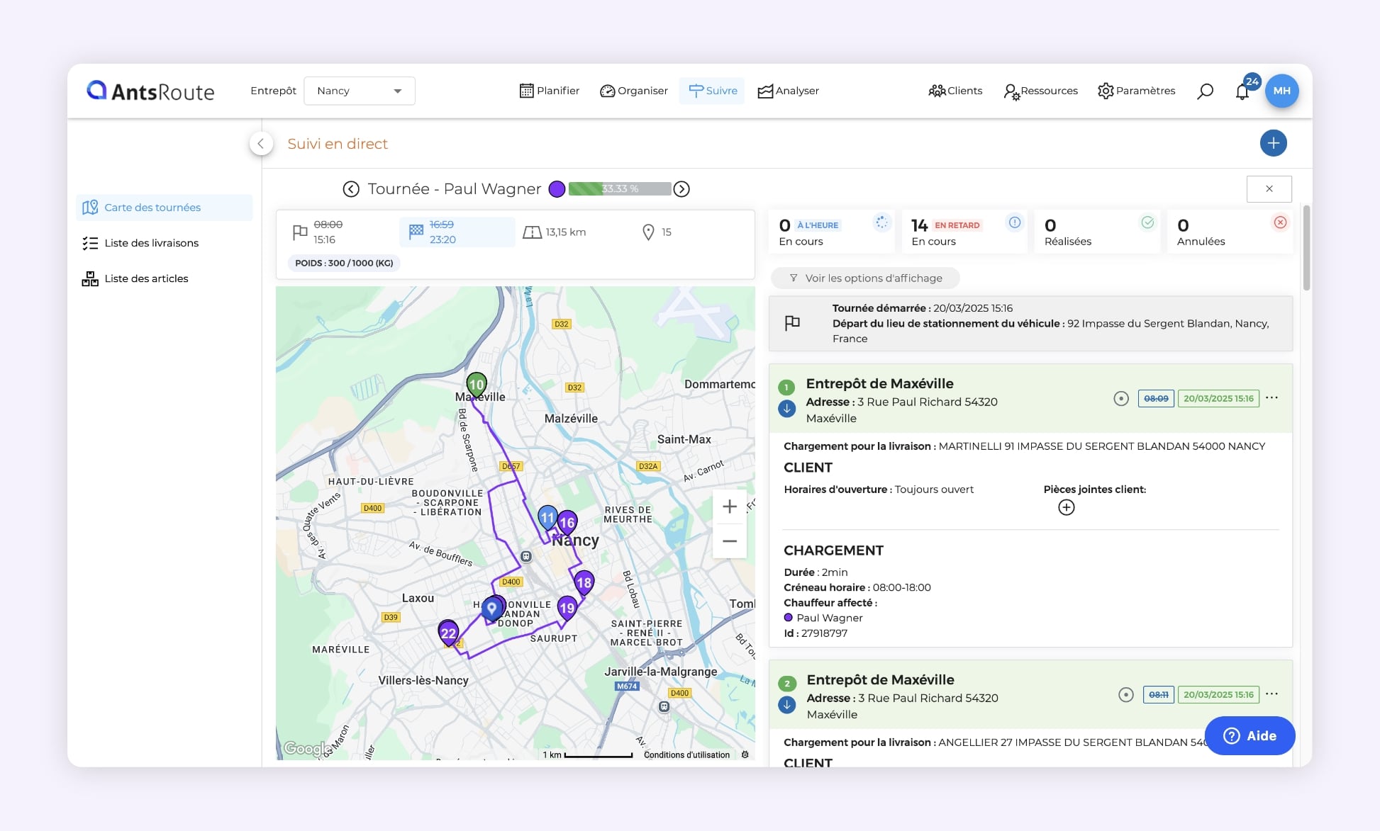Open three-dot menu of first stop
This screenshot has height=831, width=1380.
[1272, 397]
